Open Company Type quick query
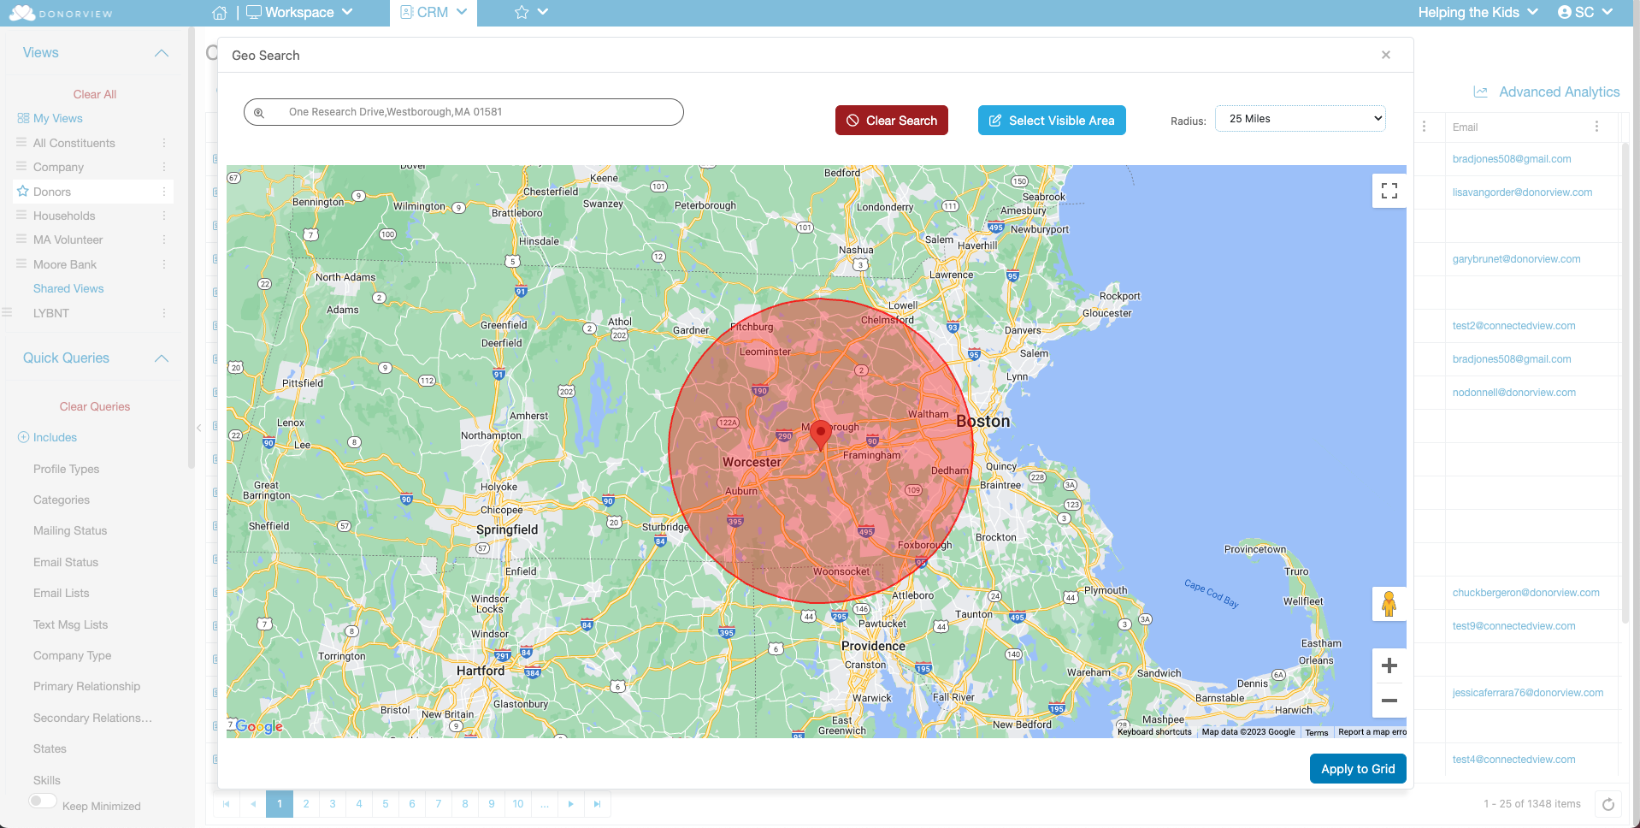1640x828 pixels. pos(73,655)
